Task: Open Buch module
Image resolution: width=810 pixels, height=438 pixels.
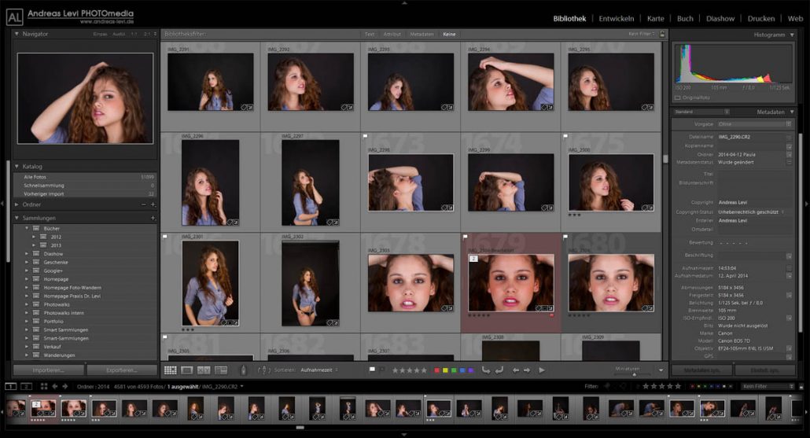Action: click(685, 19)
